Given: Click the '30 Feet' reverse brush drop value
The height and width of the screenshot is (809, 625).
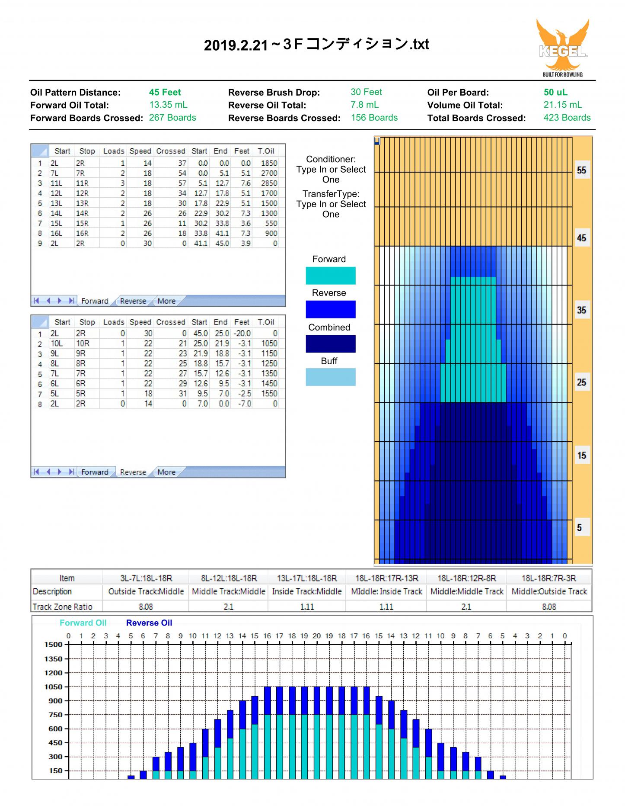Looking at the screenshot, I should [367, 92].
